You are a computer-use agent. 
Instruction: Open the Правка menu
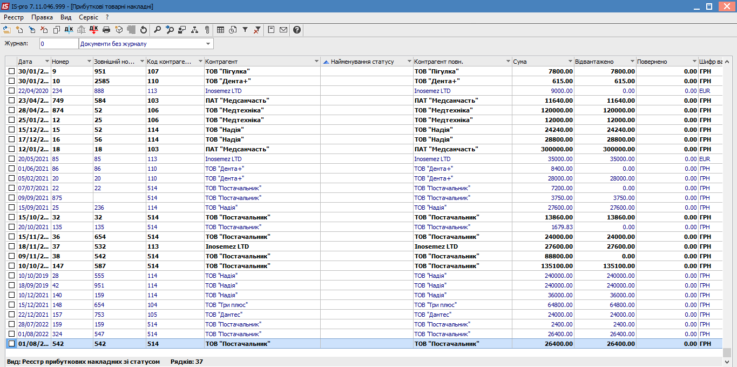(42, 17)
